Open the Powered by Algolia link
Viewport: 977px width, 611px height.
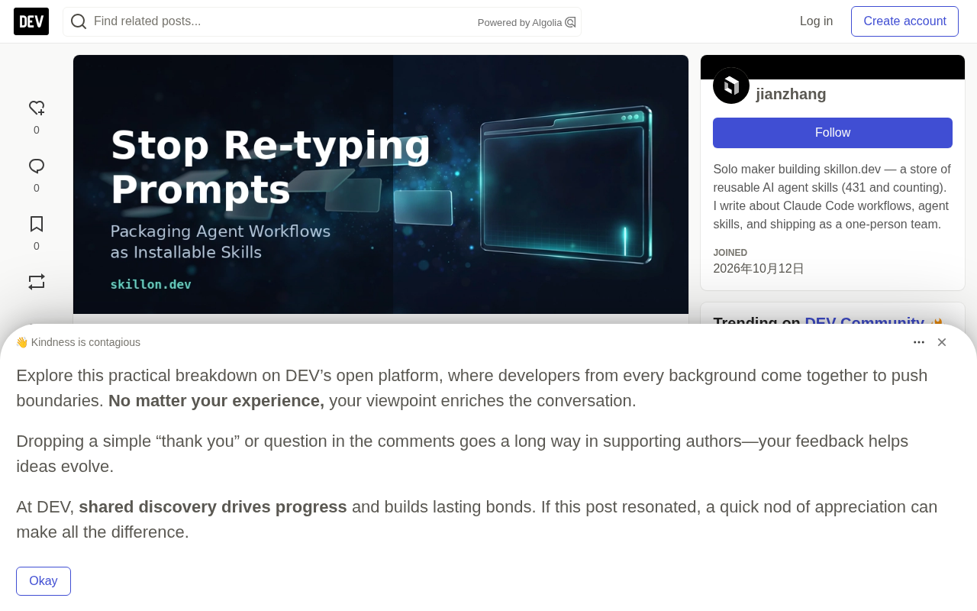[527, 23]
